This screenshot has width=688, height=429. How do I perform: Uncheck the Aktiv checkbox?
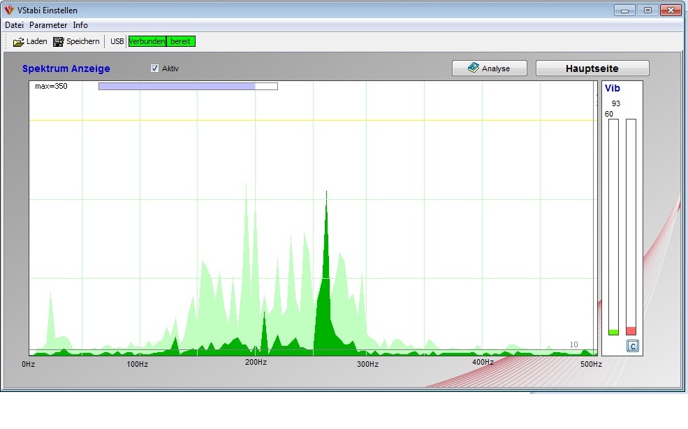click(155, 68)
